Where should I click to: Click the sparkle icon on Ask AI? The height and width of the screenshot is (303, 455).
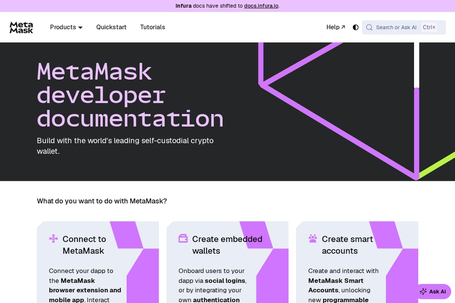coord(423,291)
